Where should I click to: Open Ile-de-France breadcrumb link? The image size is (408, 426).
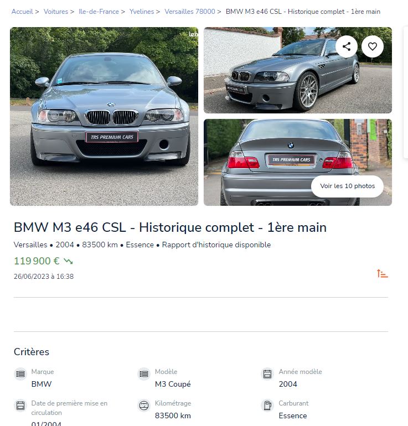[99, 12]
